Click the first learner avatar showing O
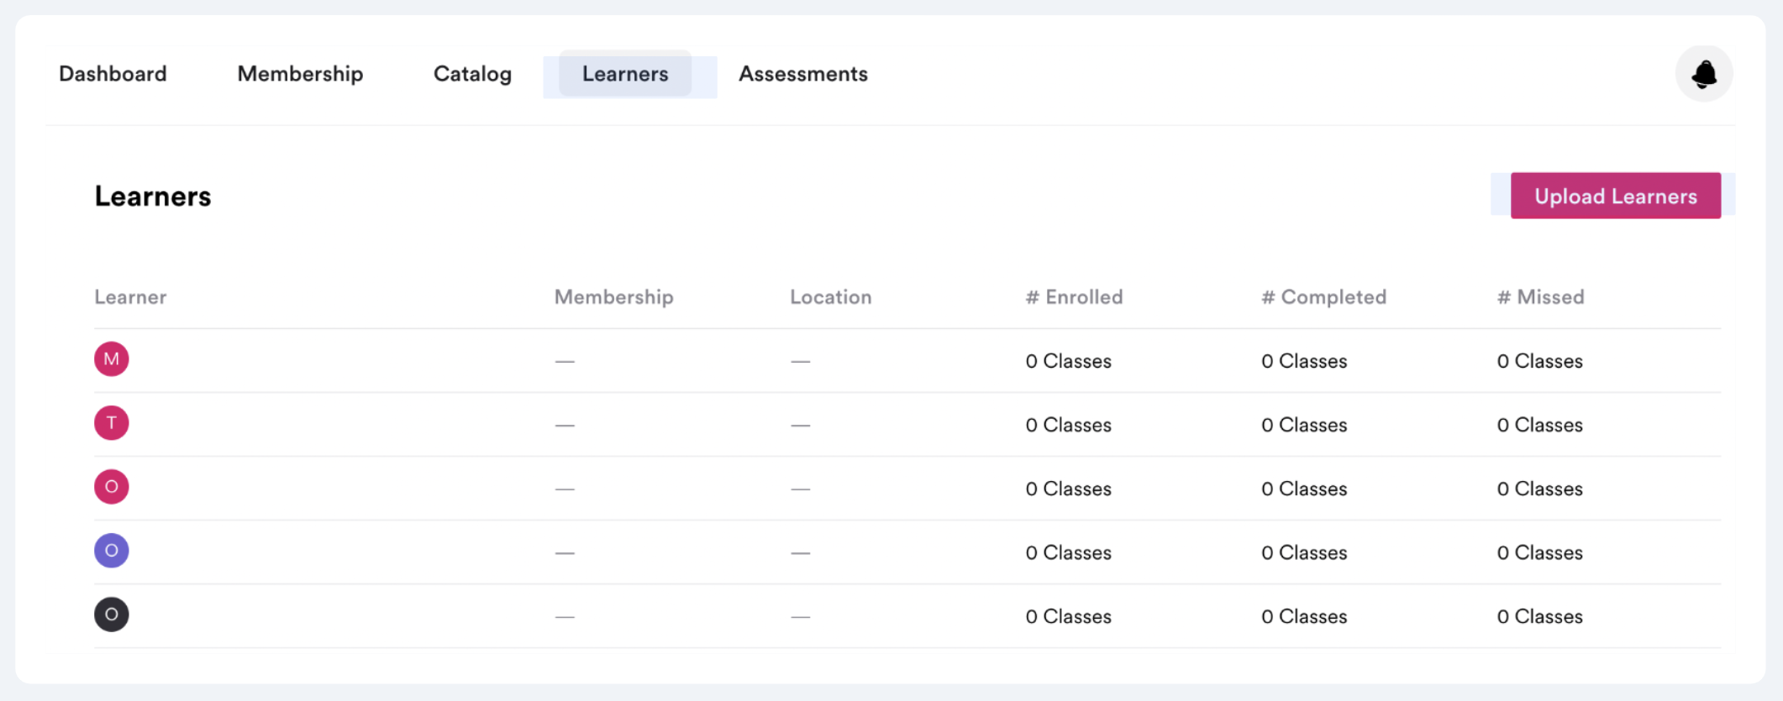Image resolution: width=1783 pixels, height=701 pixels. pyautogui.click(x=111, y=486)
